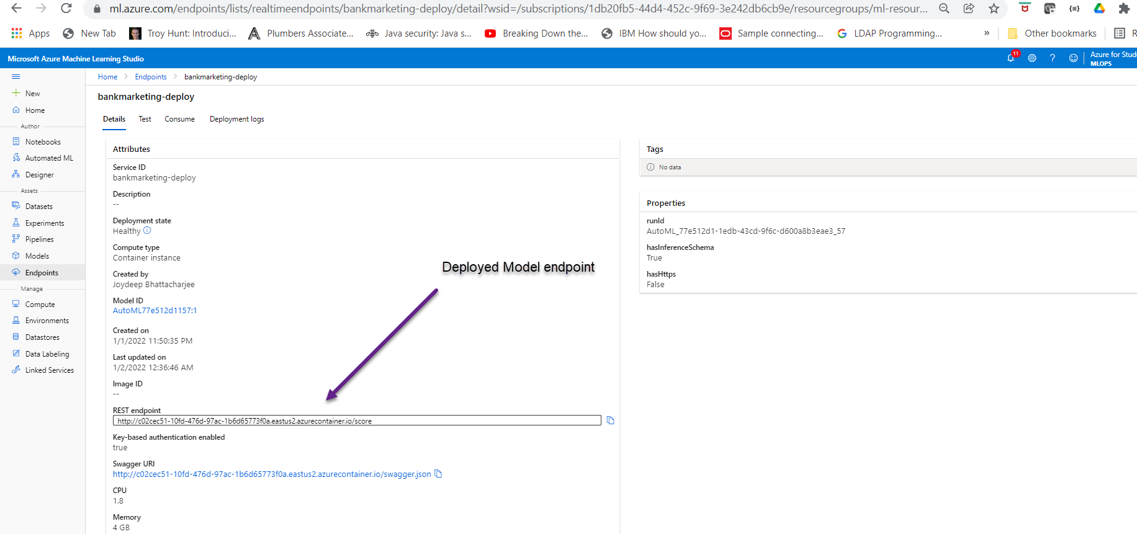Open Azure for Students MLOPS account

coord(1113,58)
